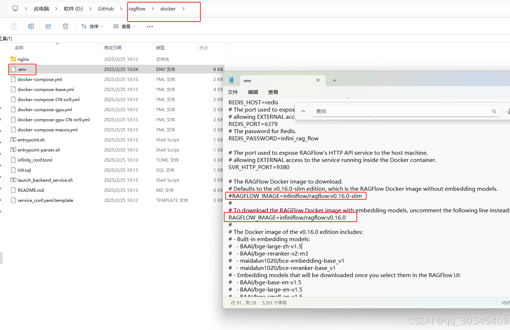Select the service_conf.yaml.template file
This screenshot has height=330, width=510.
45,200
